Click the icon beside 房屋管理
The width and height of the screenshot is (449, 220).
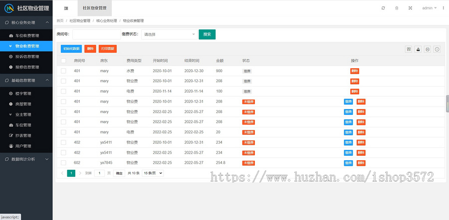(x=11, y=104)
